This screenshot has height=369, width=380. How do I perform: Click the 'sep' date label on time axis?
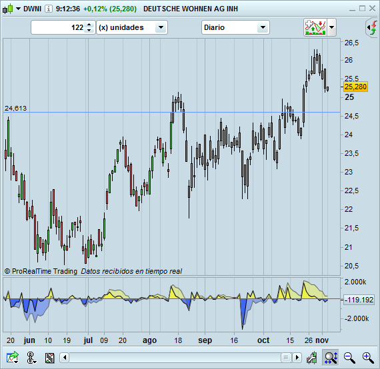click(x=205, y=340)
